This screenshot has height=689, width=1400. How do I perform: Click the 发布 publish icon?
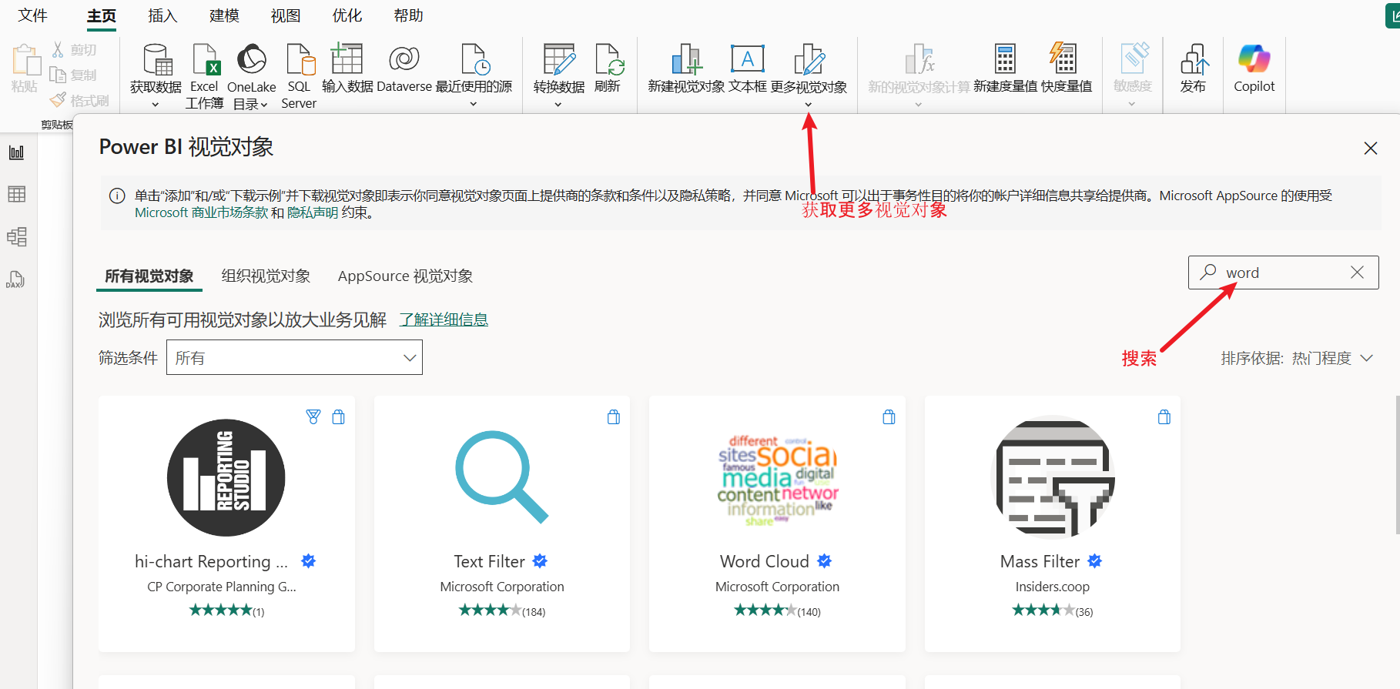click(x=1194, y=59)
